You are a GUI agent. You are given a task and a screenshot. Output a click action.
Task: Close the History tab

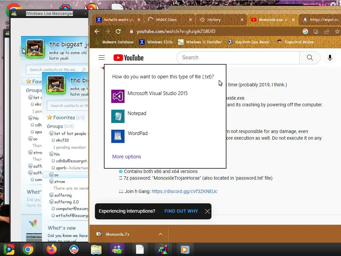pyautogui.click(x=242, y=20)
